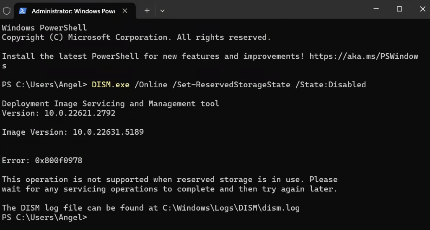Click the administrator shield icon

[x=7, y=11]
